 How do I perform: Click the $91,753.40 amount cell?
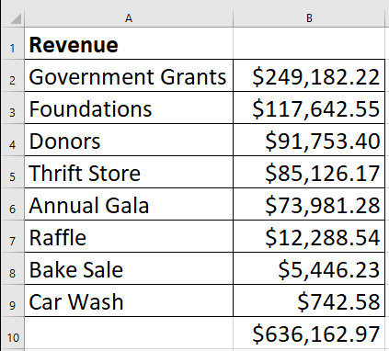tap(309, 140)
